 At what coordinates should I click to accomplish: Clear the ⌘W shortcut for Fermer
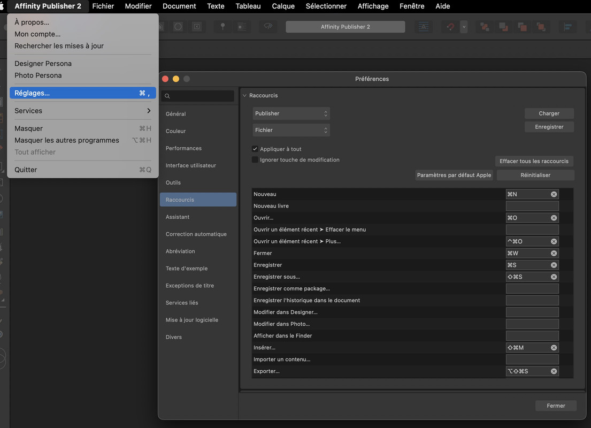click(554, 254)
